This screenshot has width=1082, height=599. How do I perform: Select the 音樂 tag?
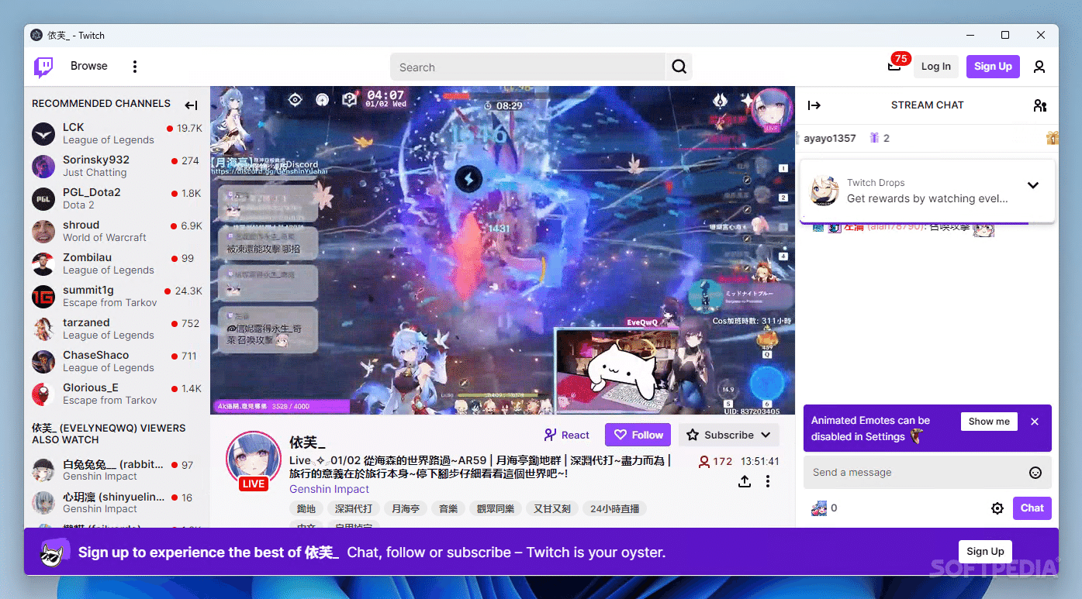coord(448,509)
